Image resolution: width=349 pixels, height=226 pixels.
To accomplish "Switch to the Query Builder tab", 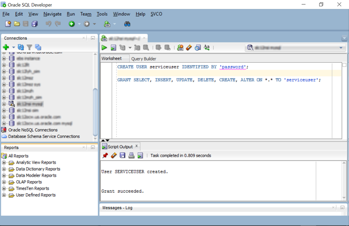I will click(x=143, y=59).
